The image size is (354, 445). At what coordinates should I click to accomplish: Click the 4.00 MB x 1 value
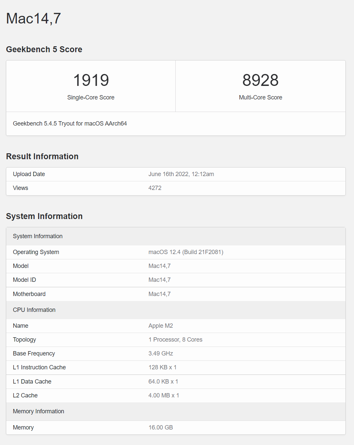(x=164, y=395)
